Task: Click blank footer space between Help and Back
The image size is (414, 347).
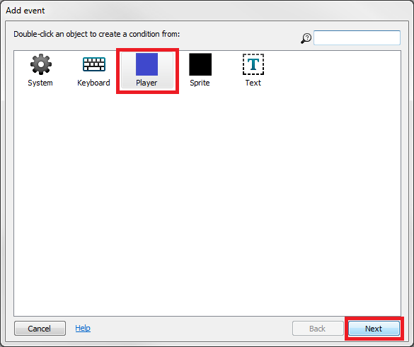Action: coord(191,329)
